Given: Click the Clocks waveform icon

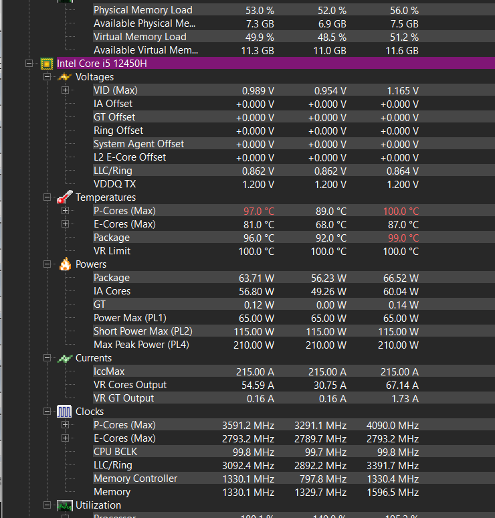Looking at the screenshot, I should pos(64,412).
